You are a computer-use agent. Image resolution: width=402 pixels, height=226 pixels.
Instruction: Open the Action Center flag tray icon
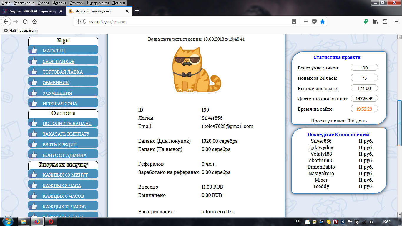pos(350,222)
